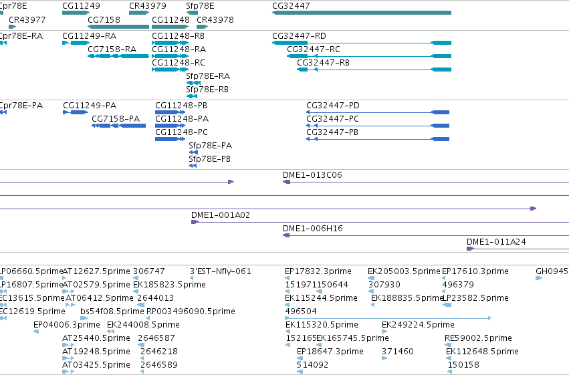
Task: Click transcript CG32447-RB
Action: tap(374, 70)
